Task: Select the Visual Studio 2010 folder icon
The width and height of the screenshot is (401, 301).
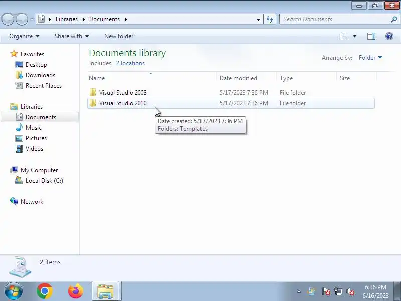Action: tap(93, 103)
